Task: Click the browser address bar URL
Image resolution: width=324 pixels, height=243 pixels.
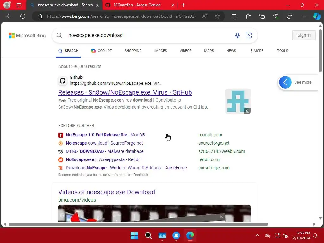Action: [122, 16]
